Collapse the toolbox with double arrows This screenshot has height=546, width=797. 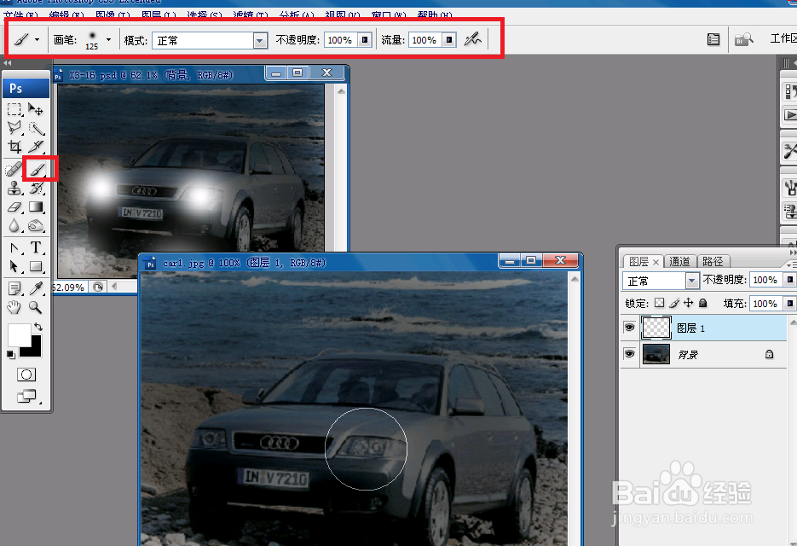7,63
